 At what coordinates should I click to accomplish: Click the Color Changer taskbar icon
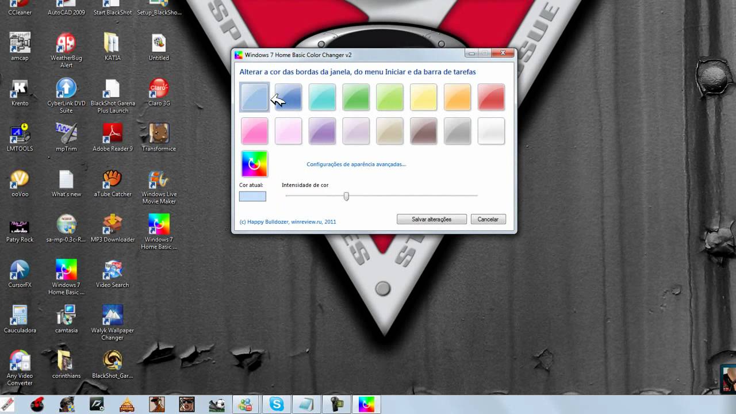coord(366,404)
